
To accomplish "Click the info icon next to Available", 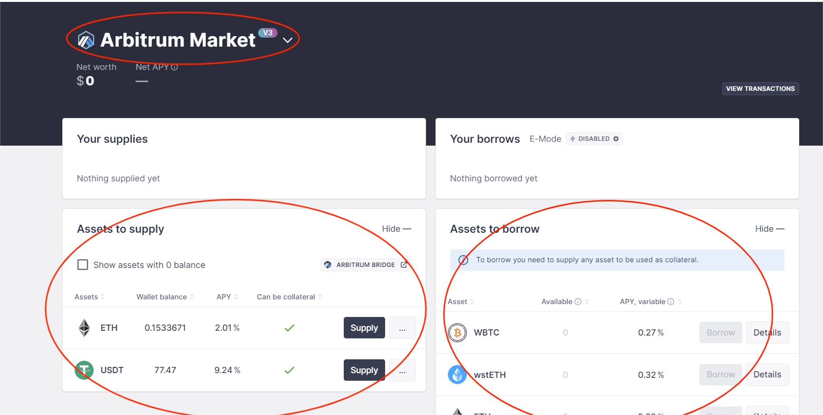I will (x=578, y=302).
